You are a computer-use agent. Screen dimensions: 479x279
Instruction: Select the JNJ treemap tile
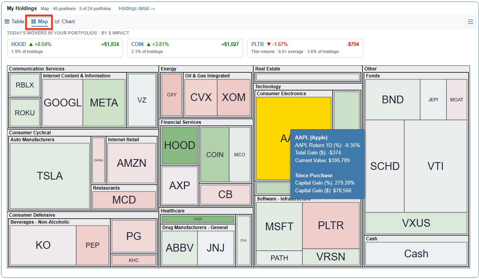(216, 248)
